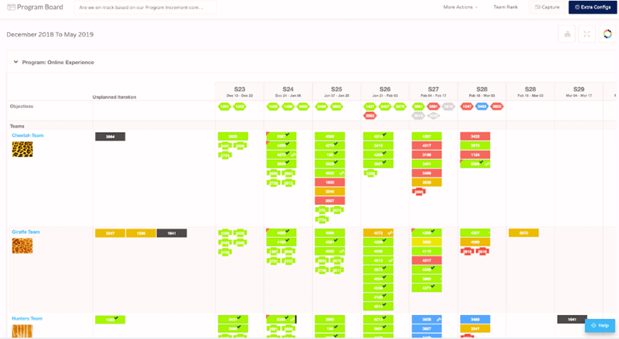
Task: Collapse the Program: Online Experience section
Action: pyautogui.click(x=15, y=62)
